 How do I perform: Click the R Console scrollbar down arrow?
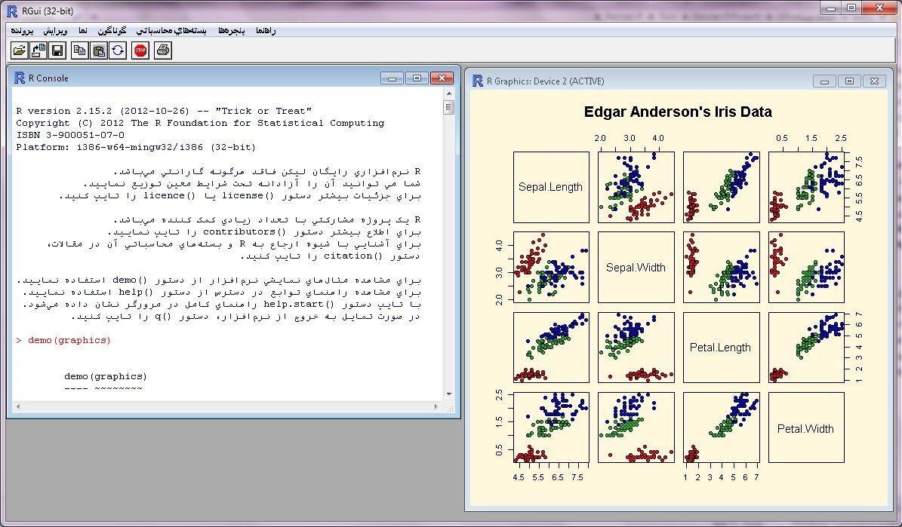pyautogui.click(x=449, y=394)
